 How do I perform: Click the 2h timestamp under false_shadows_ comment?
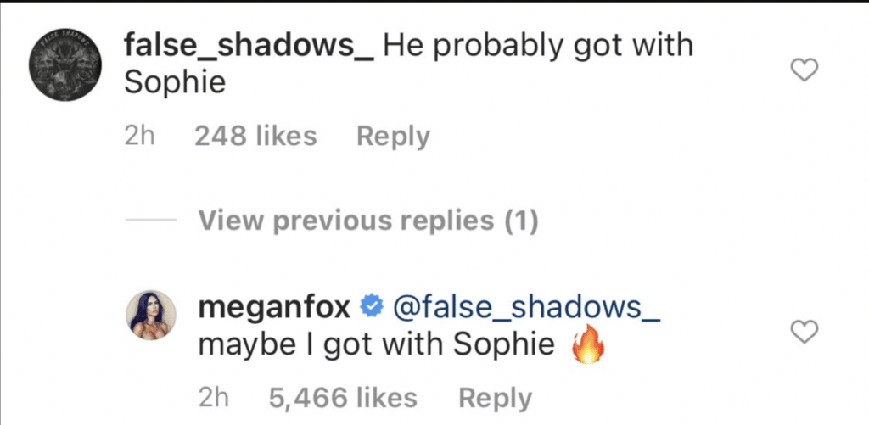coord(139,136)
